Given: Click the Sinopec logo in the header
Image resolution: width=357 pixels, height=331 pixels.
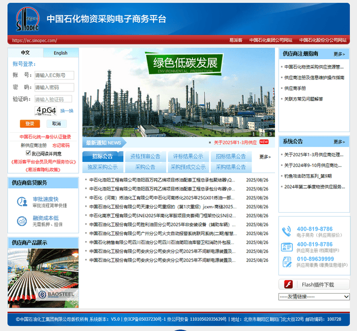Looking at the screenshot, I should [x=27, y=19].
